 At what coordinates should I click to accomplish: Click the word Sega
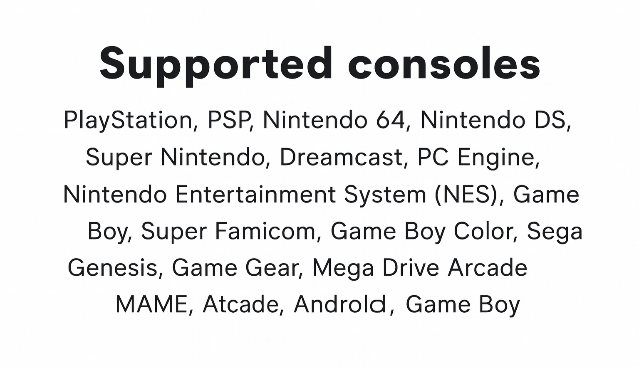point(555,231)
